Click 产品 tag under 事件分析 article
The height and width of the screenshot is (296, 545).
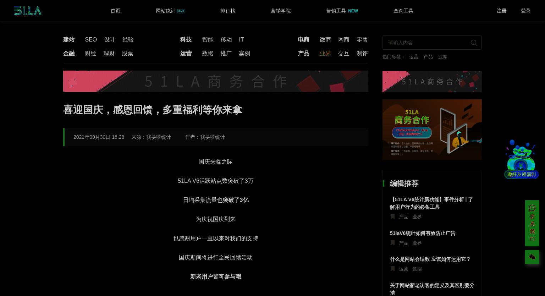[x=403, y=216]
